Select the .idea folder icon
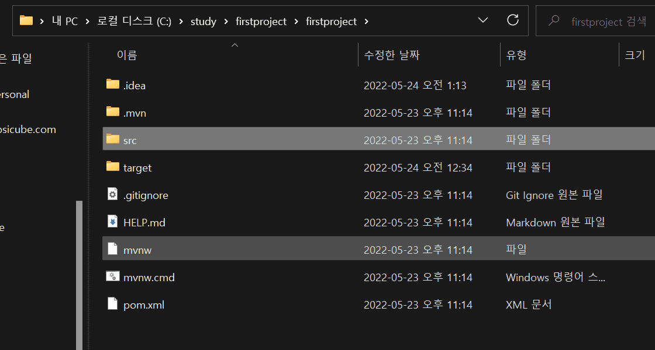 113,85
